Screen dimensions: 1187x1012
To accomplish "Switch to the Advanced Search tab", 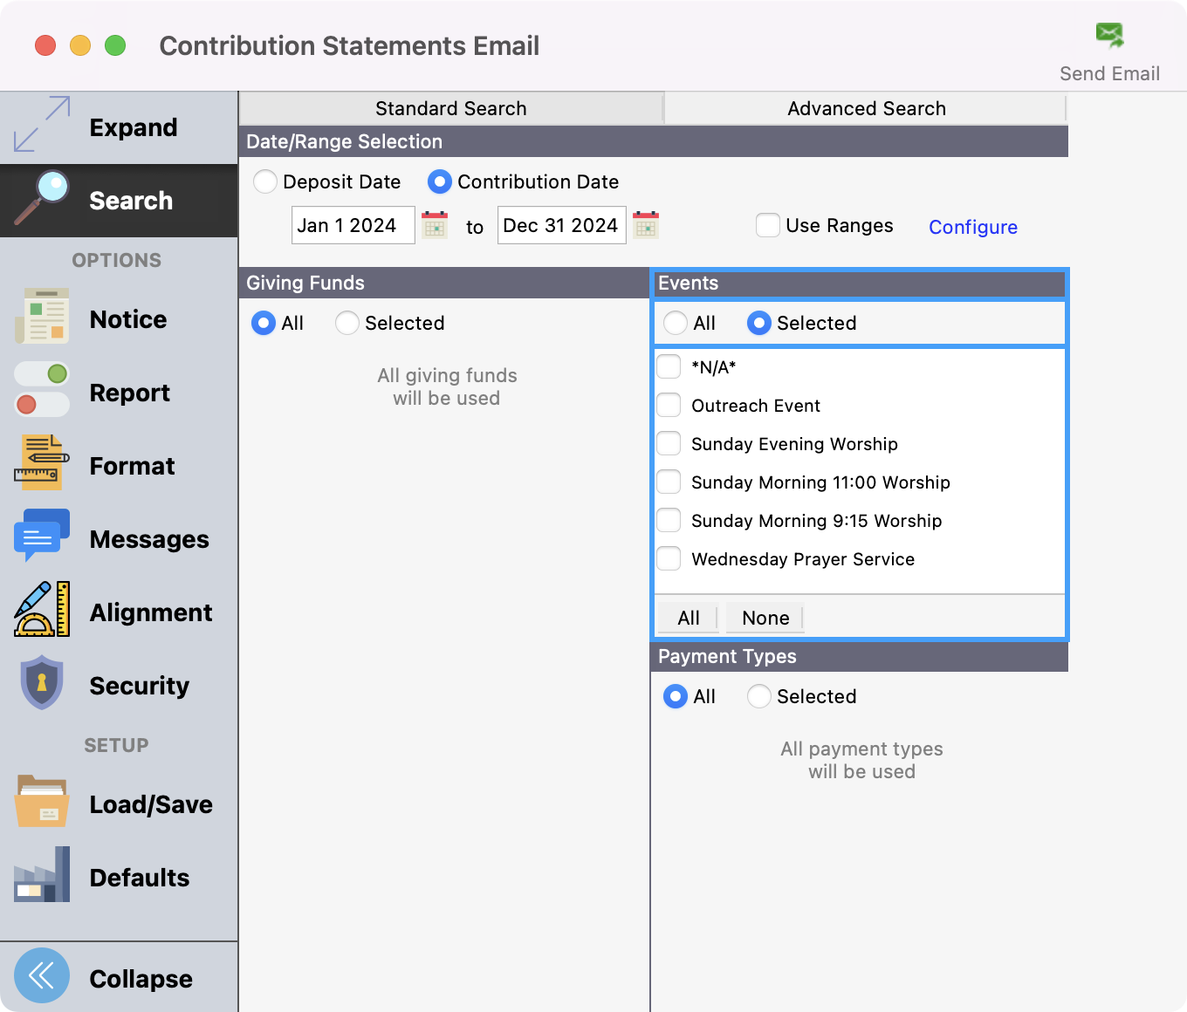I will point(866,108).
